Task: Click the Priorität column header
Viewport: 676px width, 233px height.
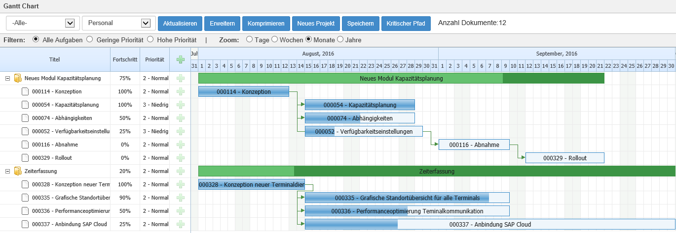Action: 154,59
